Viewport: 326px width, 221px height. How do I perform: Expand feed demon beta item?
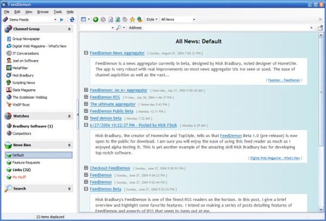click(86, 118)
